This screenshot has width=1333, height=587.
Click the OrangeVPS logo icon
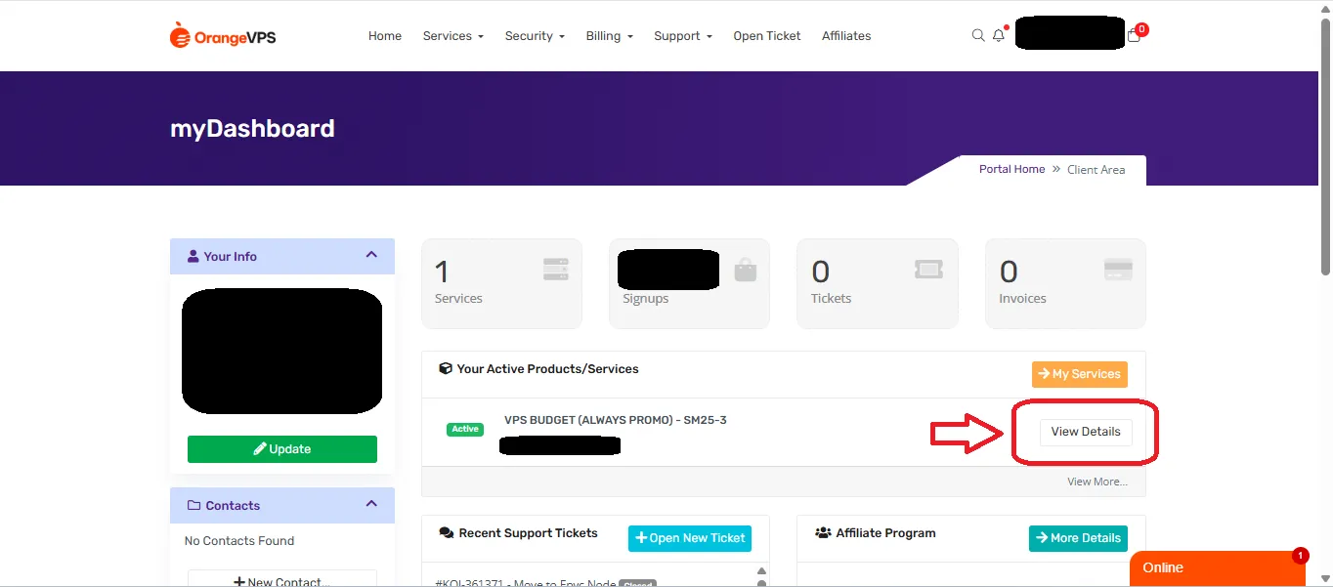point(181,35)
